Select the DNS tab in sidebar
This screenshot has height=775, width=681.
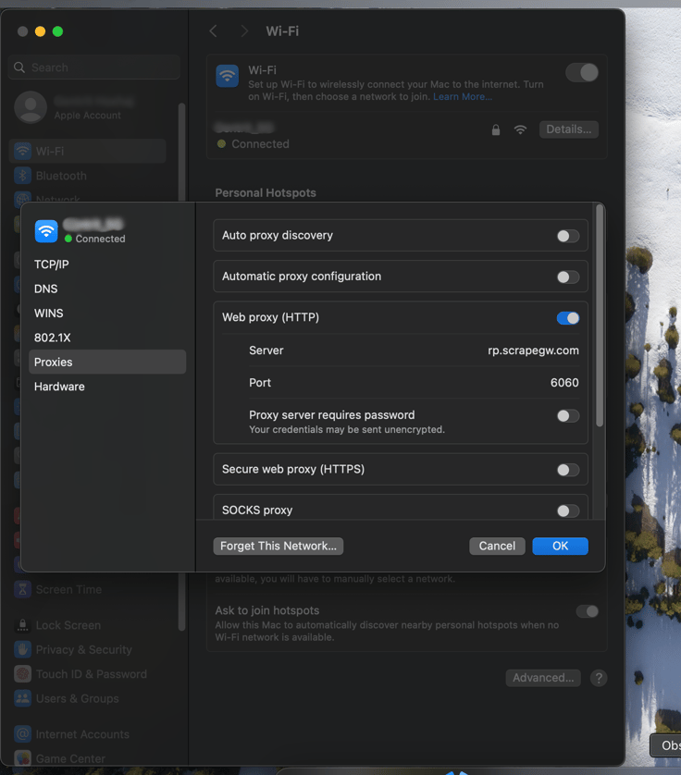(x=46, y=289)
